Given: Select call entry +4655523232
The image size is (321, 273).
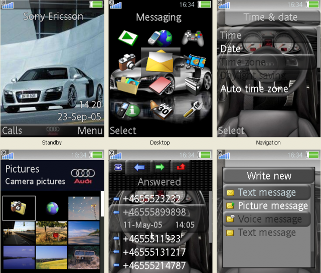Looking at the screenshot, I should click(159, 198).
